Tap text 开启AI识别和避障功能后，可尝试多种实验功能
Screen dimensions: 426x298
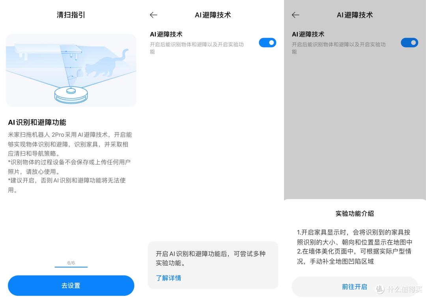tap(211, 258)
